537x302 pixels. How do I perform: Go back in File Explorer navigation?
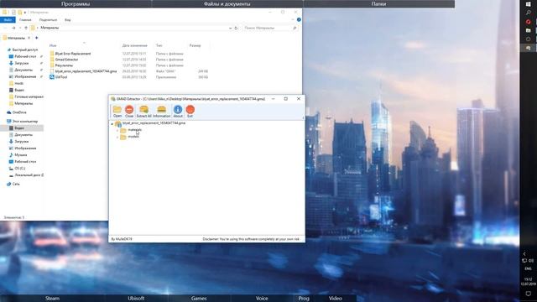[5, 28]
